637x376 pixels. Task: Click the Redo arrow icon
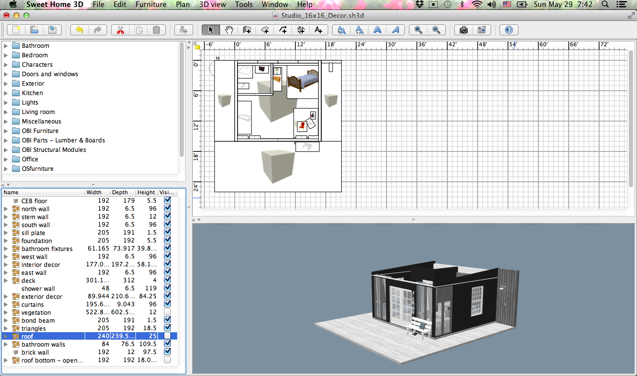coord(97,30)
